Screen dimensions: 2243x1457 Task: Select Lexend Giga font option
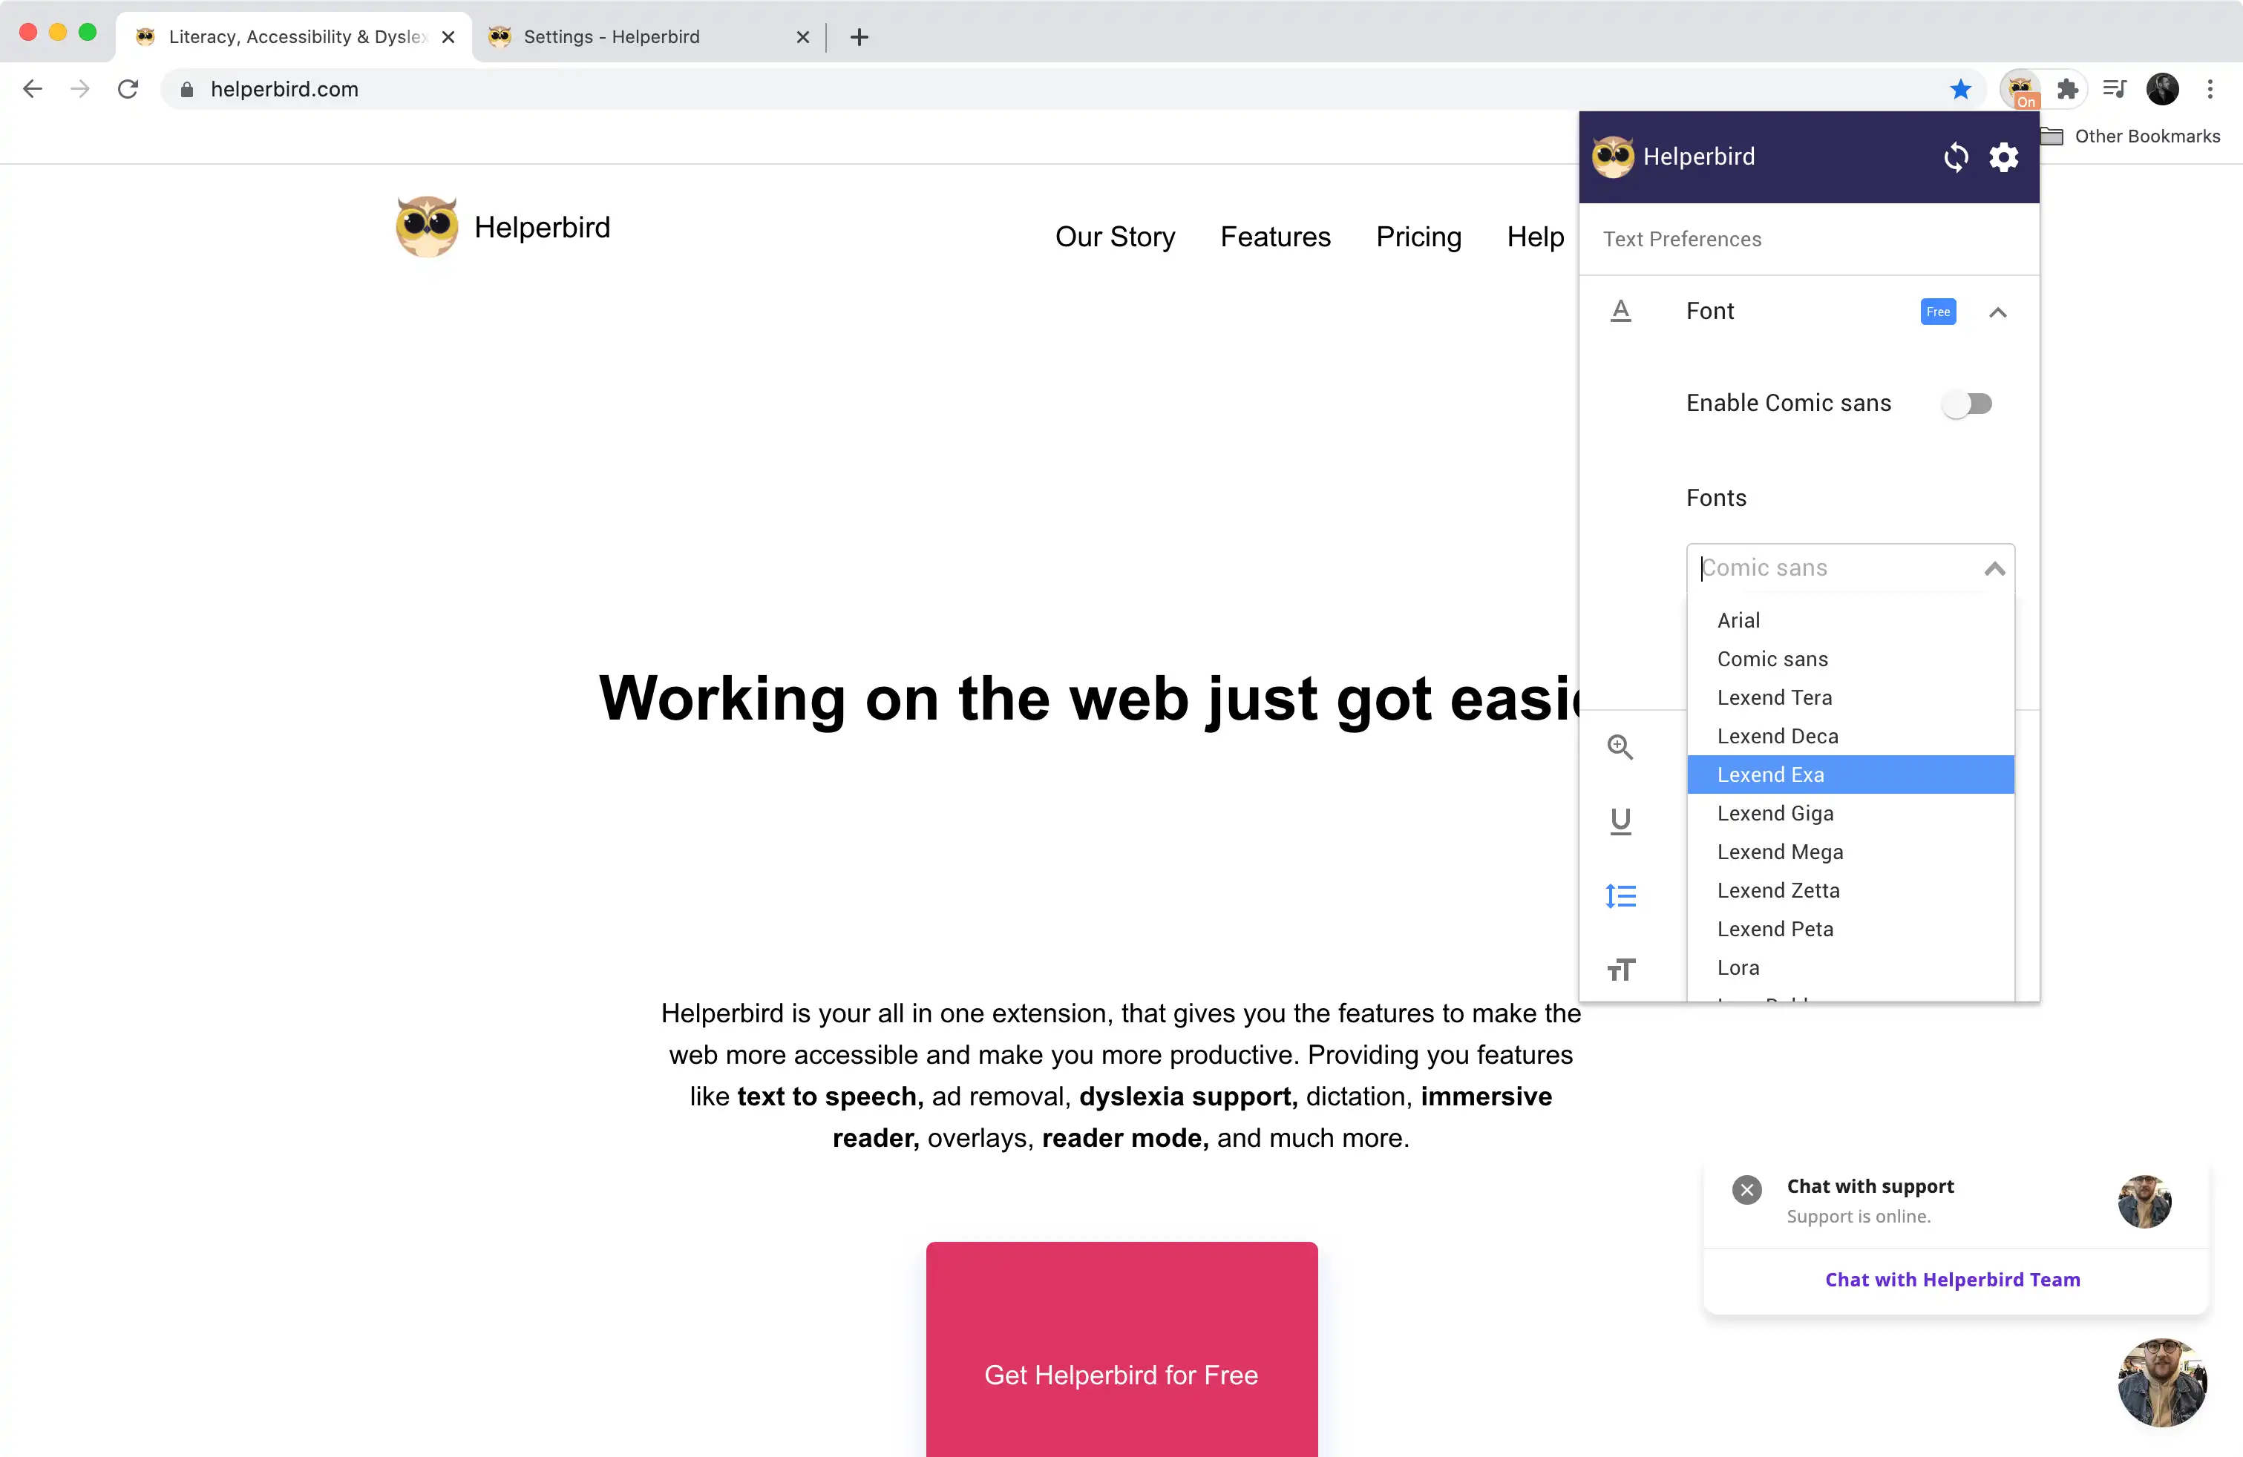tap(1850, 814)
